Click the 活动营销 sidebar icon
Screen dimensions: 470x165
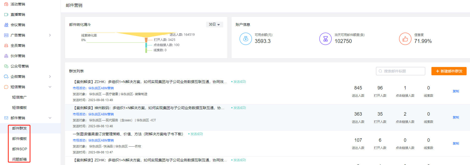click(6, 4)
